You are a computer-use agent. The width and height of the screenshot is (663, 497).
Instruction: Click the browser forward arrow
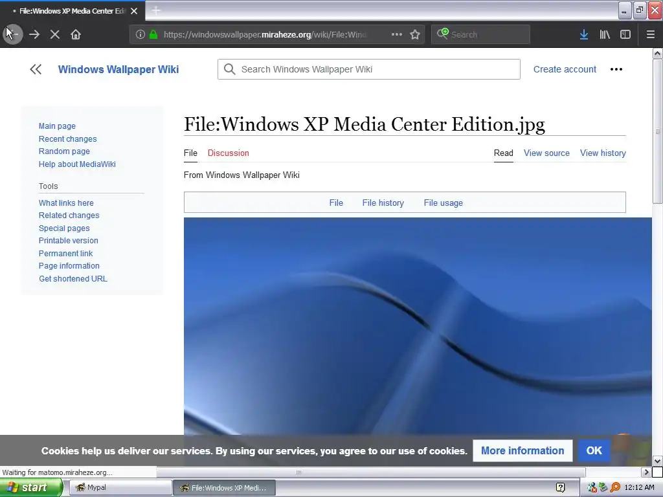pos(34,34)
